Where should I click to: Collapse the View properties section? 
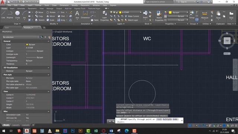point(48,92)
